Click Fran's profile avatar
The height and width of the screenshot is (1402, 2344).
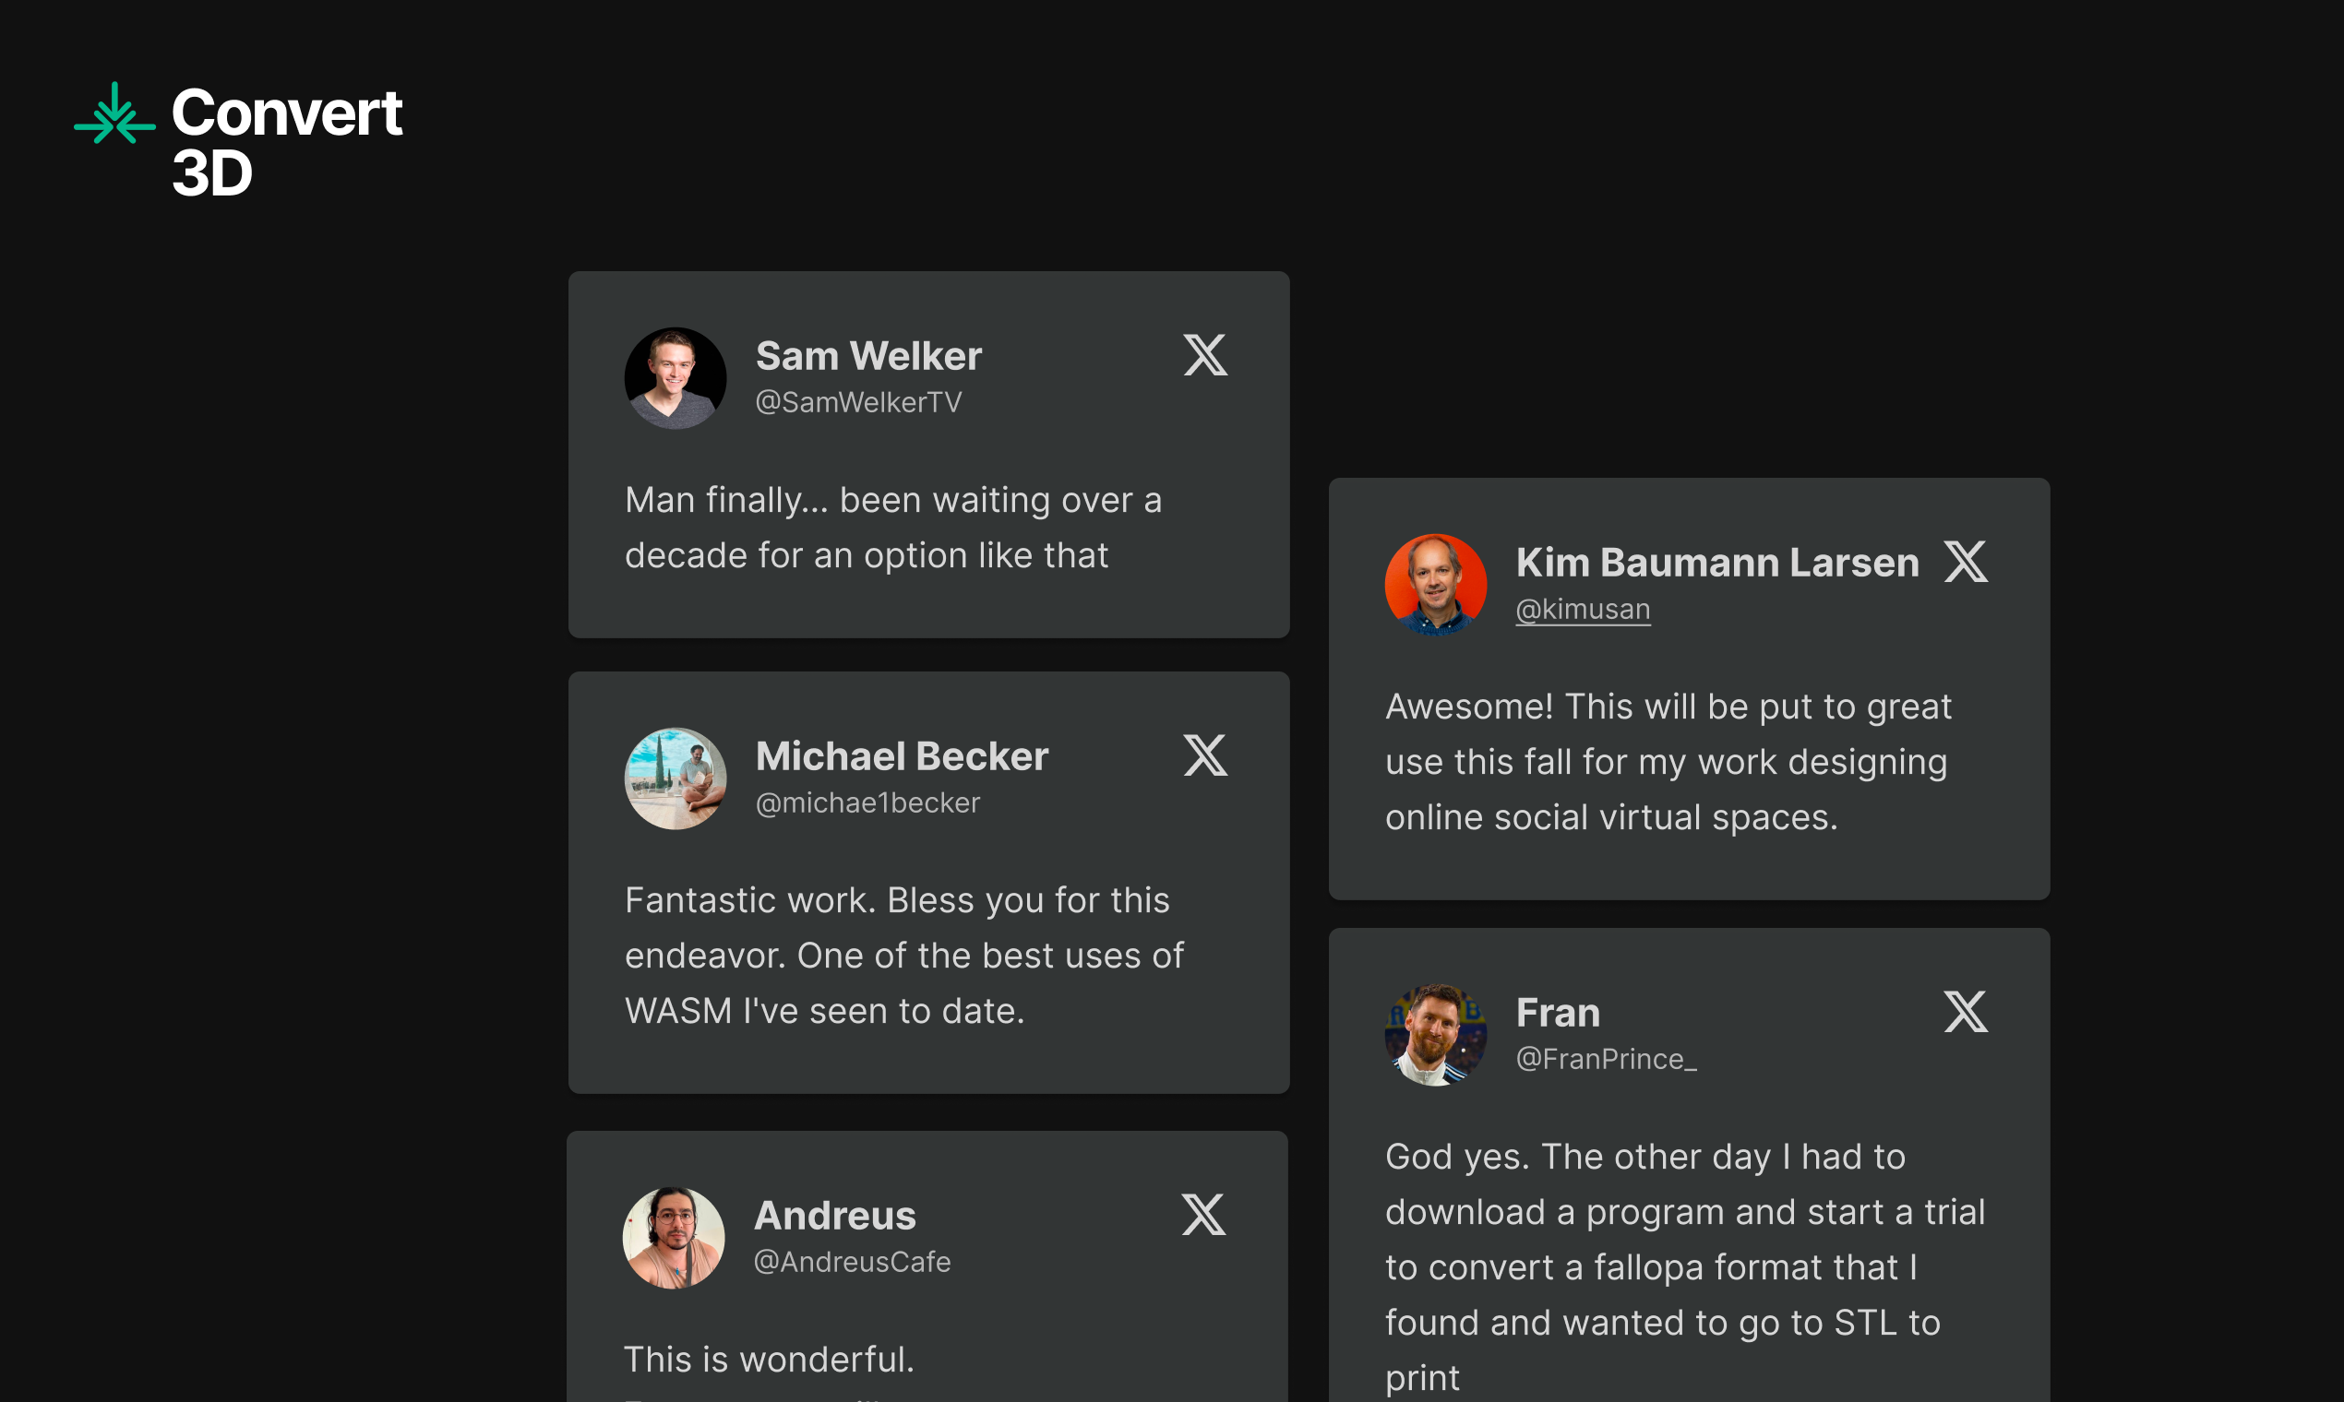1435,1036
